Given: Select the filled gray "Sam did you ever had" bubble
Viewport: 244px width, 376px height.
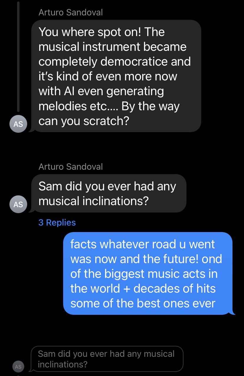Looking at the screenshot, I should (109, 193).
